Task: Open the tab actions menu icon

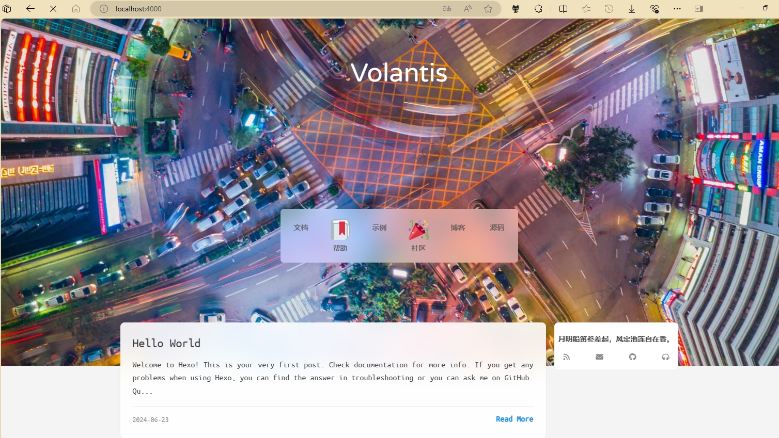Action: click(7, 9)
